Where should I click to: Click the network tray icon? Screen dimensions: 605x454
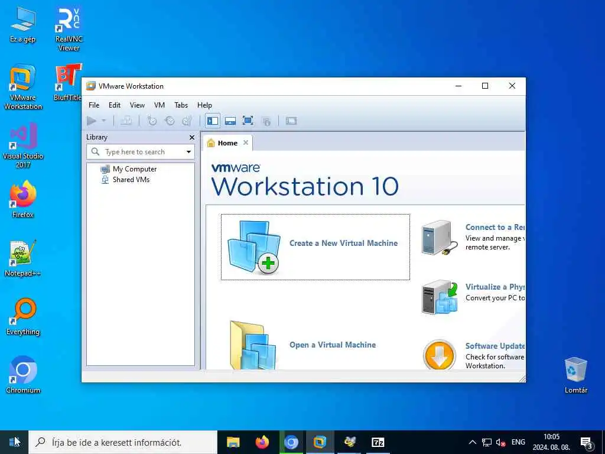coord(487,442)
